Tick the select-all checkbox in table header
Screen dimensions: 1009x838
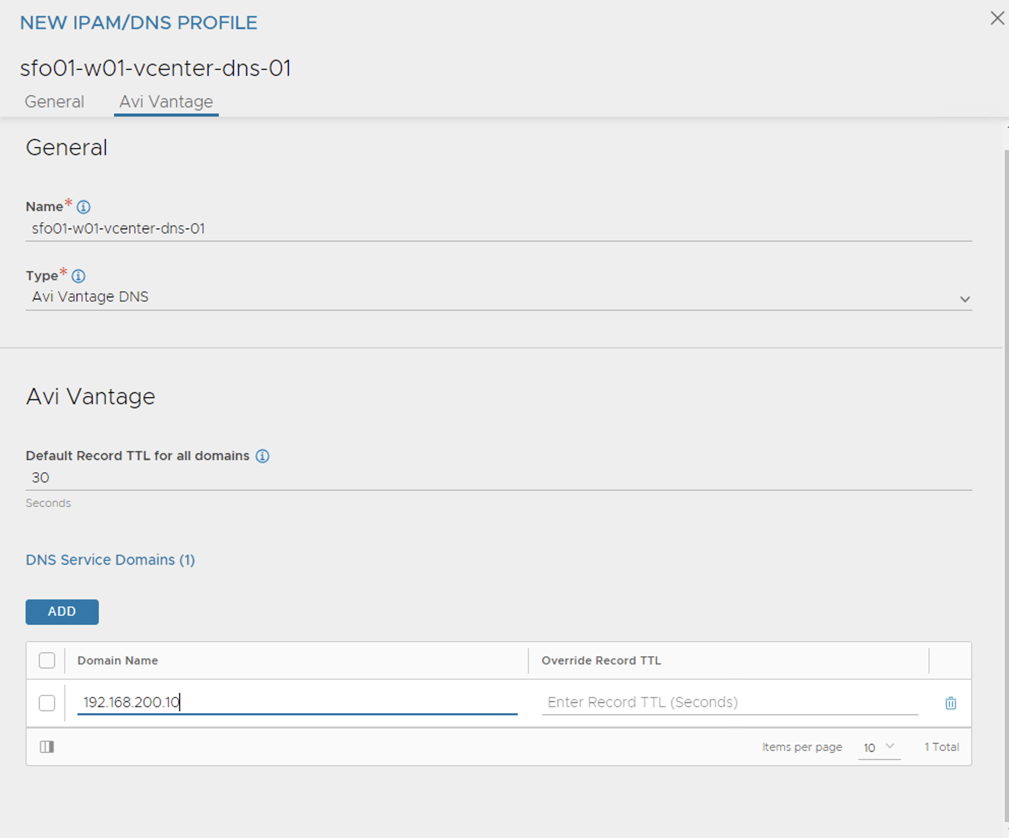[x=47, y=661]
